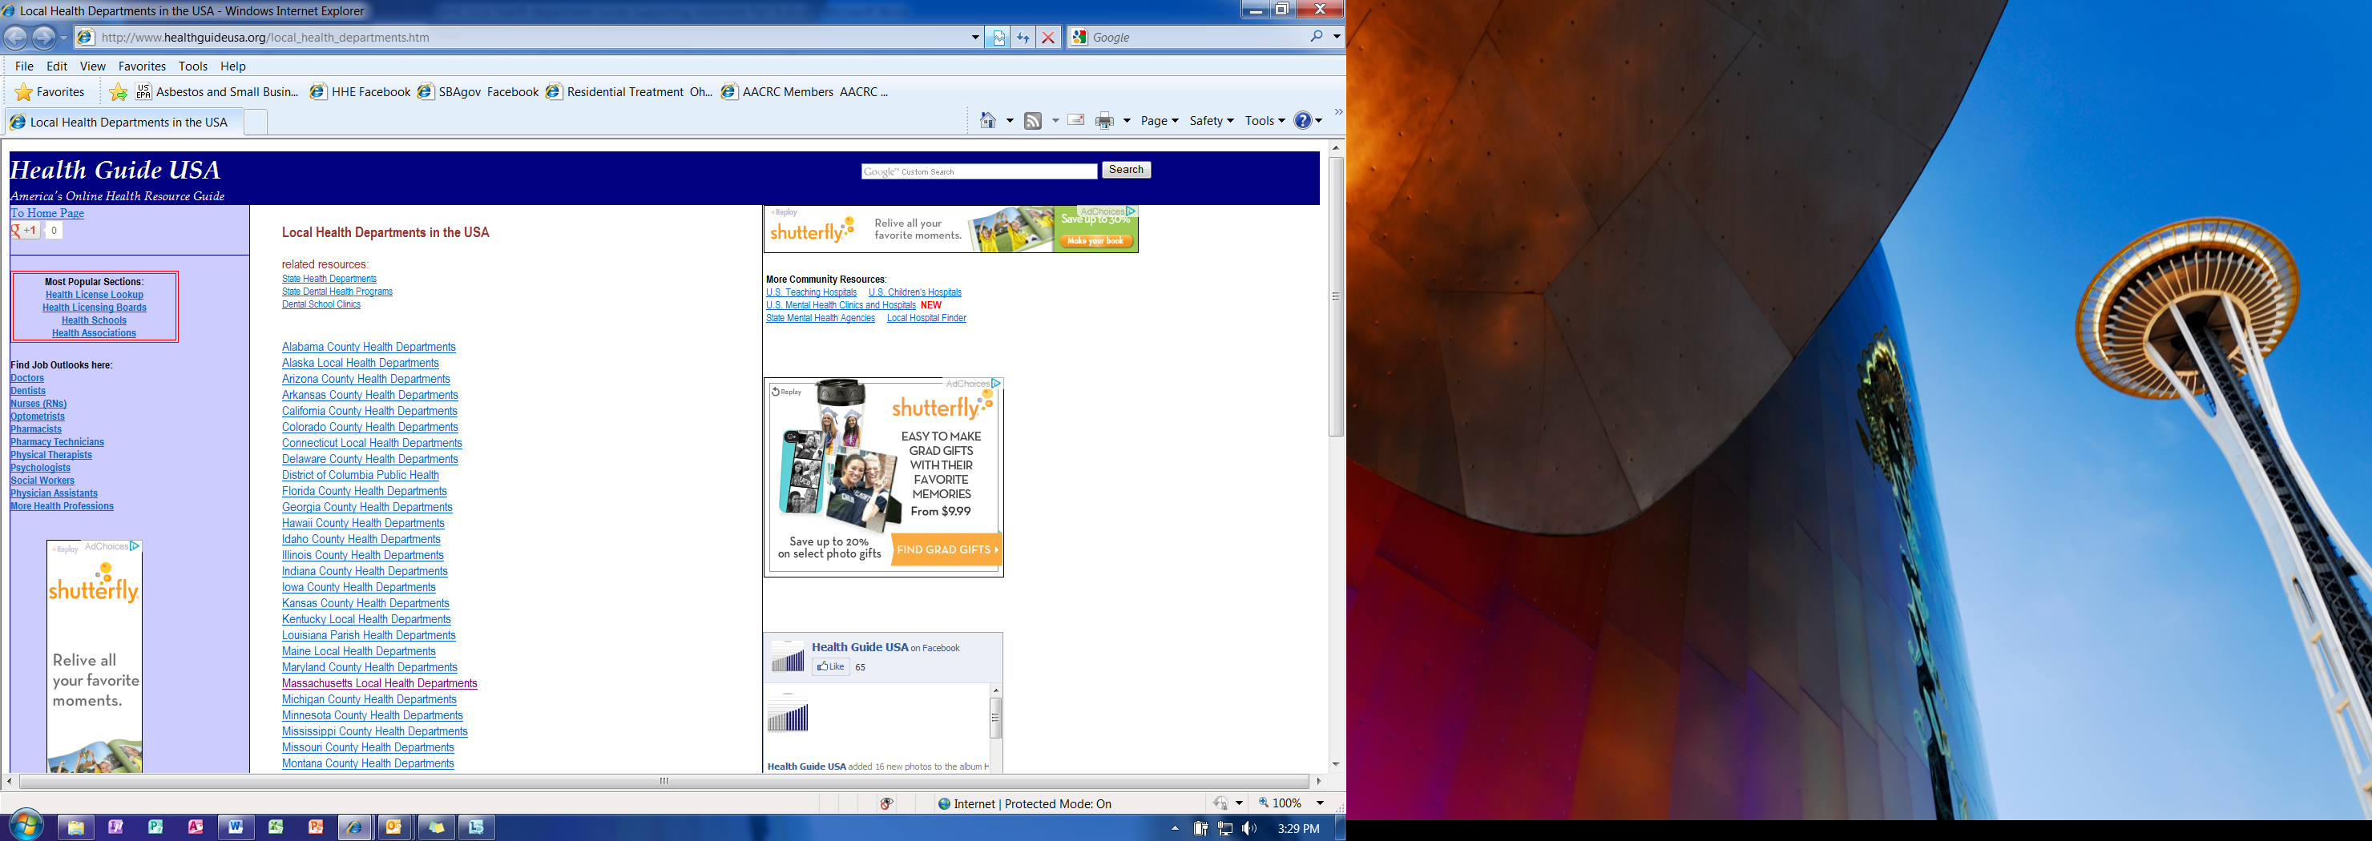
Task: Click the Compatibility View broken-page icon
Action: click(998, 38)
